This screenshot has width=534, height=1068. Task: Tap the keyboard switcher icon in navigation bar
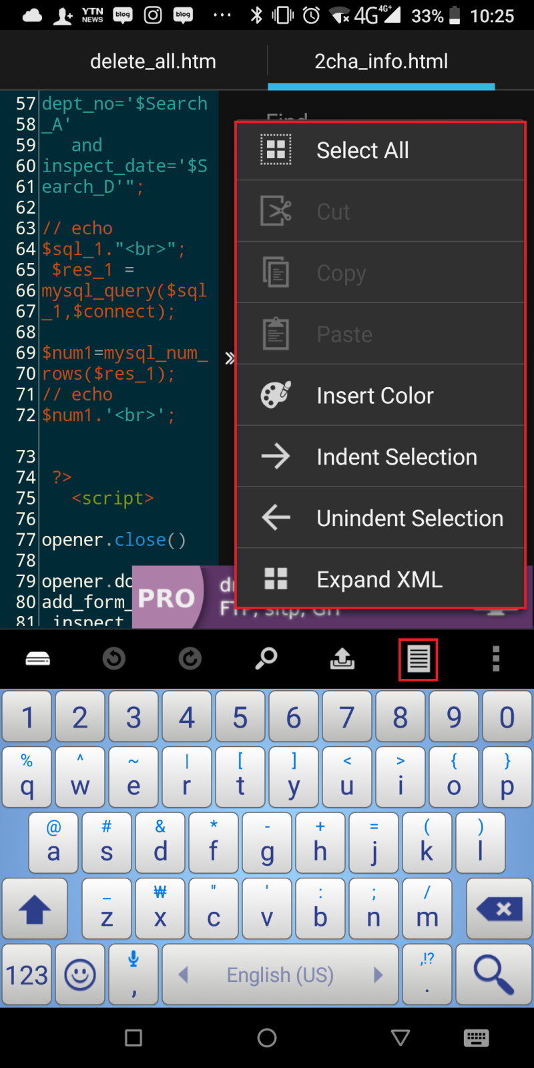tap(476, 1038)
